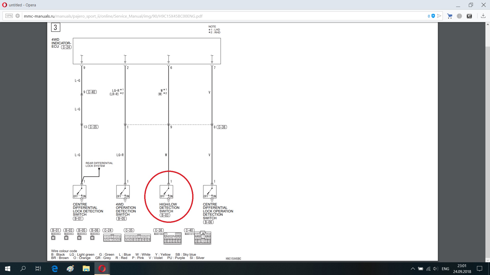Screen dimensions: 490x275
Task: Open the downloads panel icon
Action: click(x=483, y=16)
